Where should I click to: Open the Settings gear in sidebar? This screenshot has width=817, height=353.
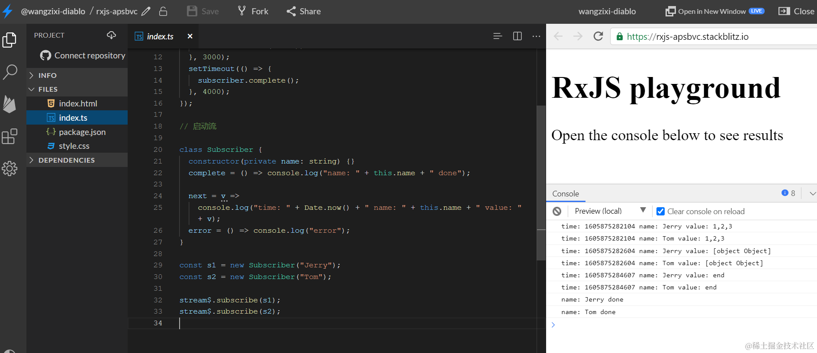(10, 168)
